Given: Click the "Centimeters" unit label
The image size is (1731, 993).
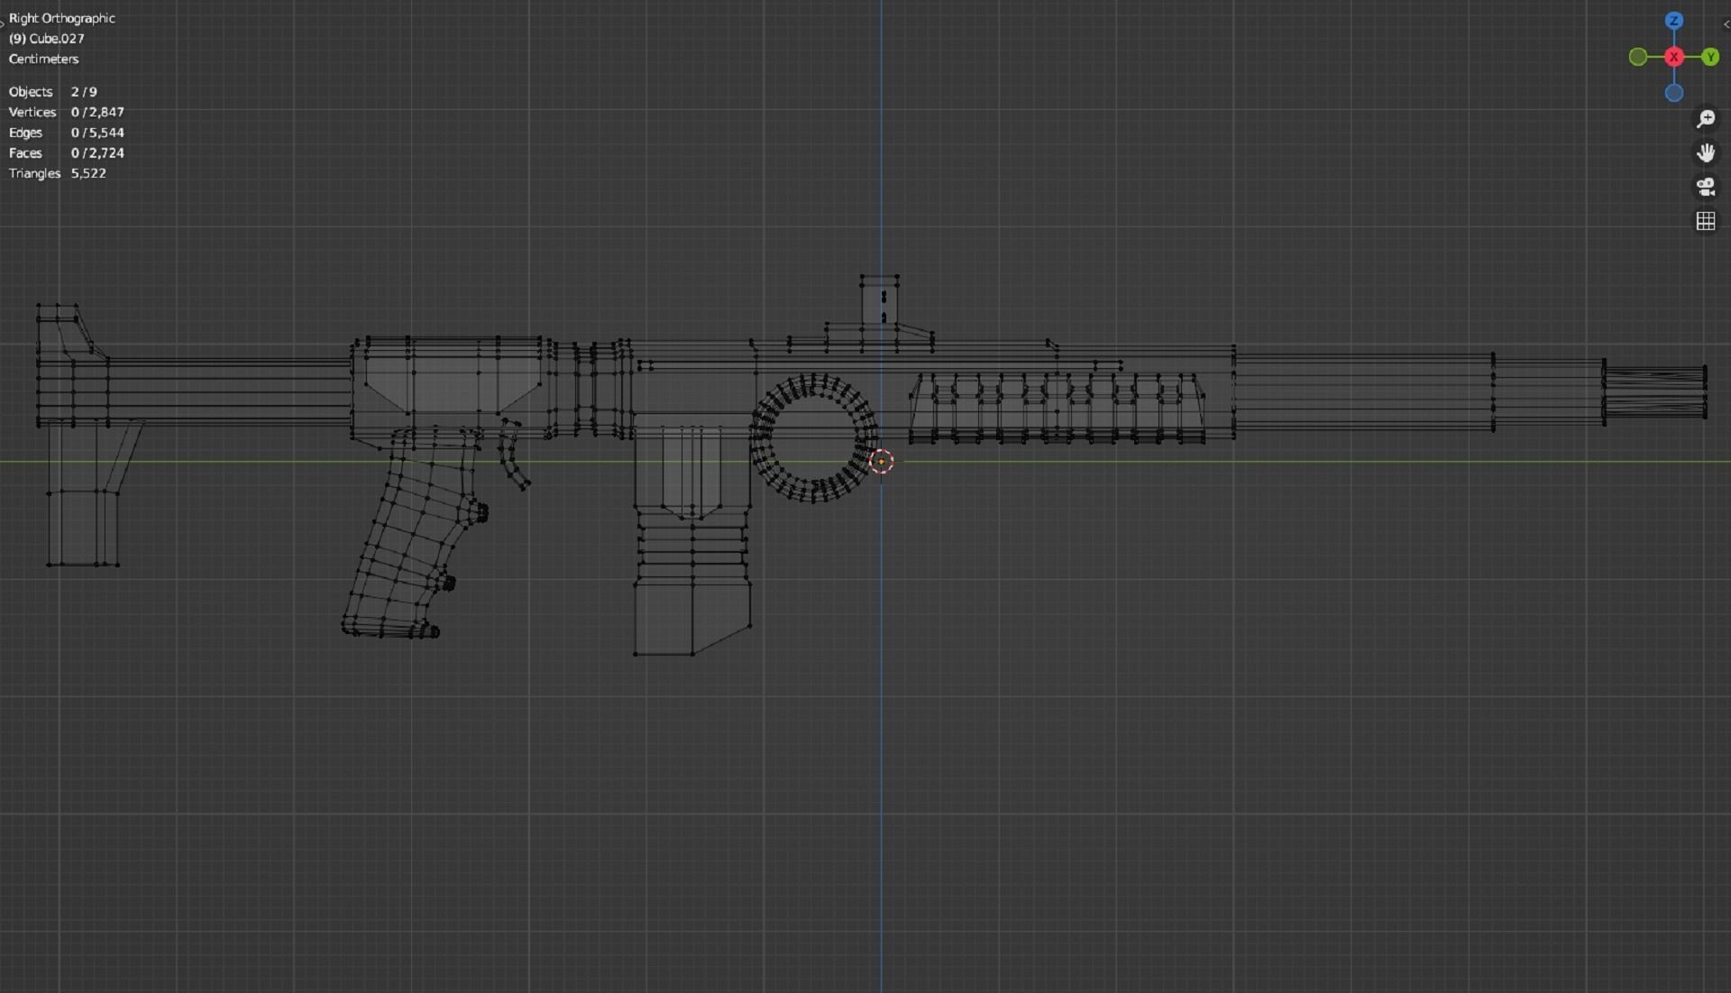Looking at the screenshot, I should (43, 59).
